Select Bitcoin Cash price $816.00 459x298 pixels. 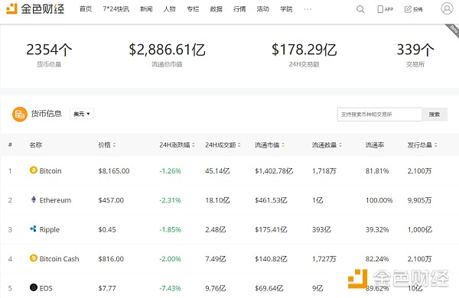111,259
